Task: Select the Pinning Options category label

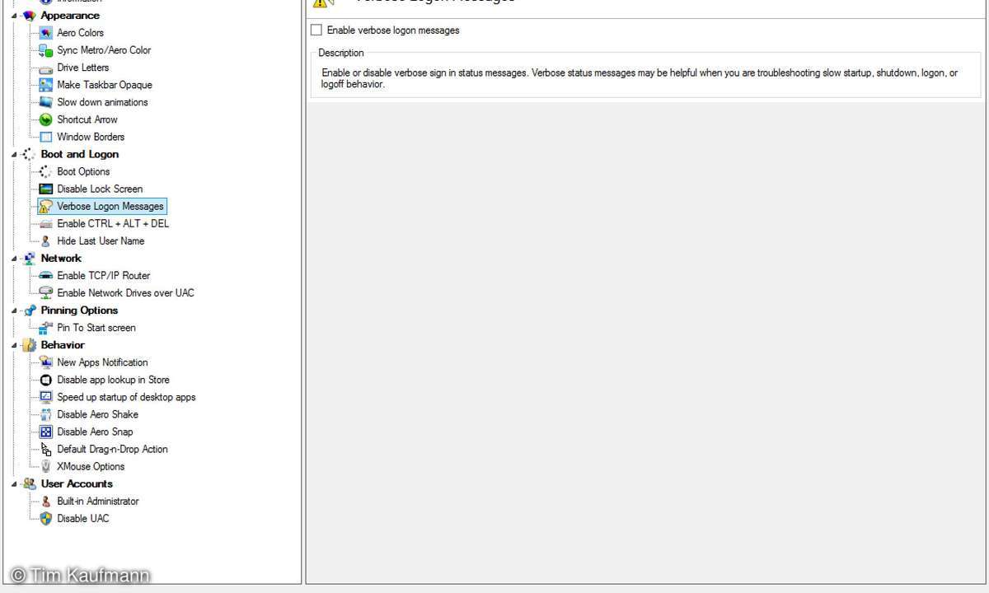Action: point(79,310)
